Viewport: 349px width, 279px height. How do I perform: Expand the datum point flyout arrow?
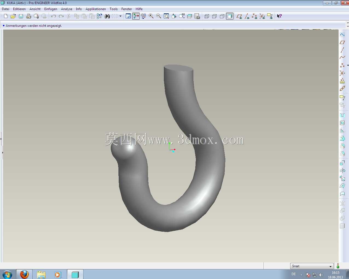click(x=348, y=65)
